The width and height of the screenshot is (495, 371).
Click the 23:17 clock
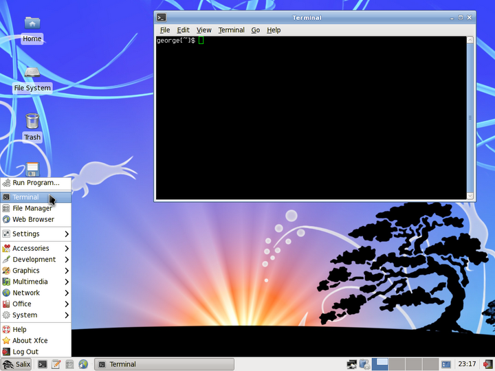pyautogui.click(x=467, y=364)
